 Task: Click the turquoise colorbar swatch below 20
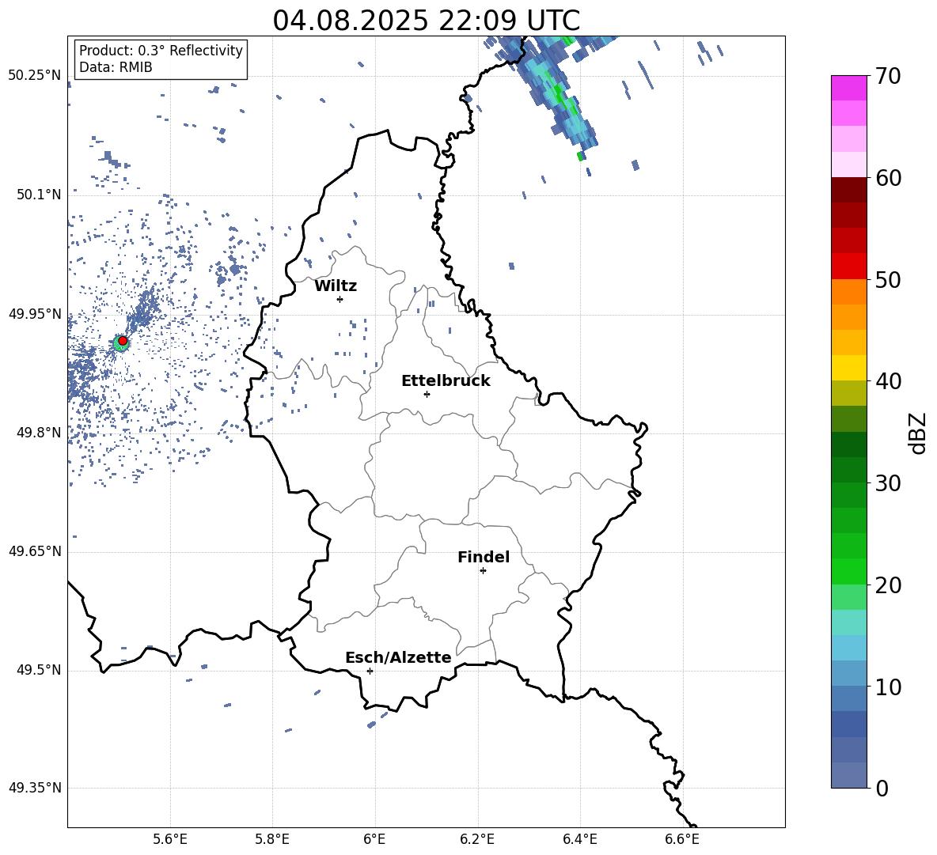point(849,622)
